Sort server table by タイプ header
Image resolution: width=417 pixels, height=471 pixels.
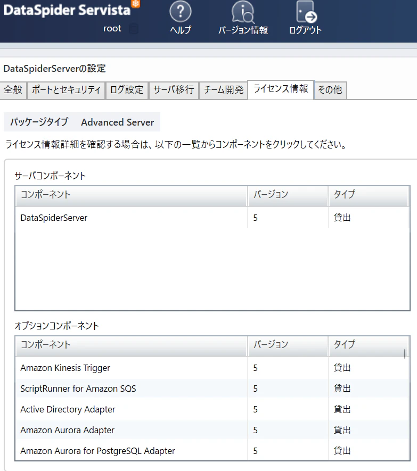pos(369,196)
